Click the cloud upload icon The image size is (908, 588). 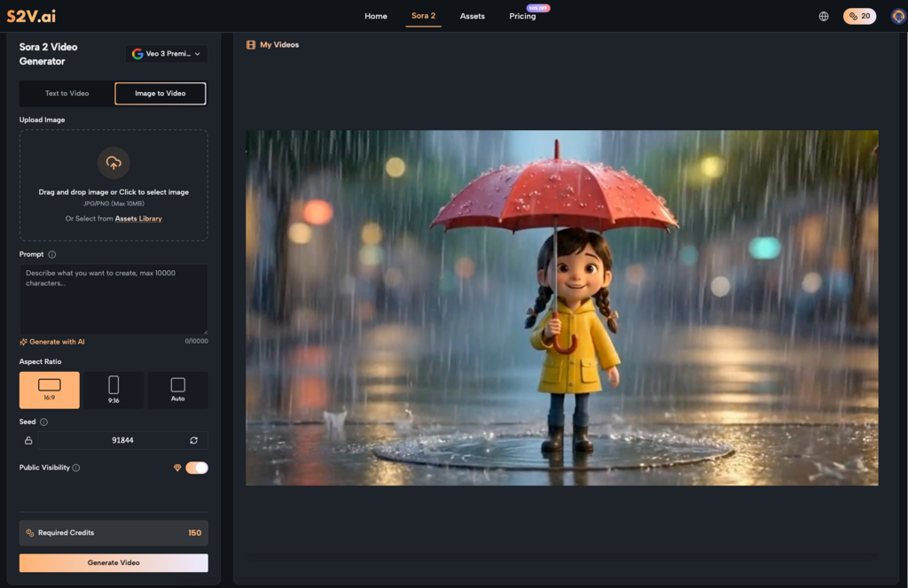click(x=113, y=163)
